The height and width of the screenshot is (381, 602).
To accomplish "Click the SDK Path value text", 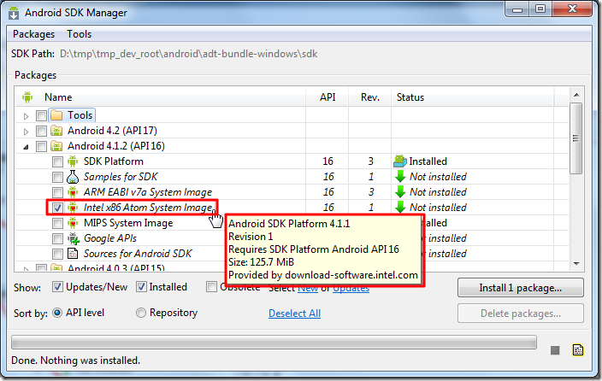I will pyautogui.click(x=188, y=54).
